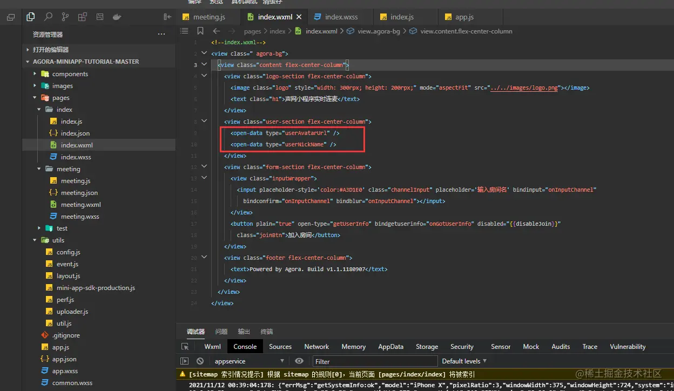This screenshot has width=674, height=391.
Task: Collapse the pages folder
Action: click(99, 98)
